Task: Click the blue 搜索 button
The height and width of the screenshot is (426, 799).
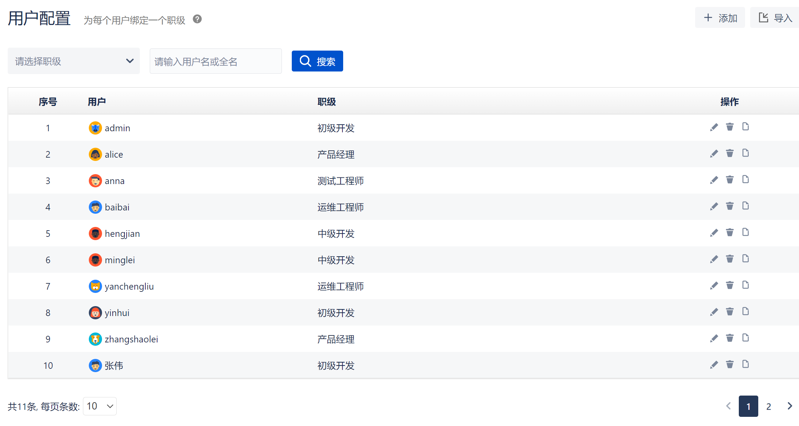Action: click(317, 61)
